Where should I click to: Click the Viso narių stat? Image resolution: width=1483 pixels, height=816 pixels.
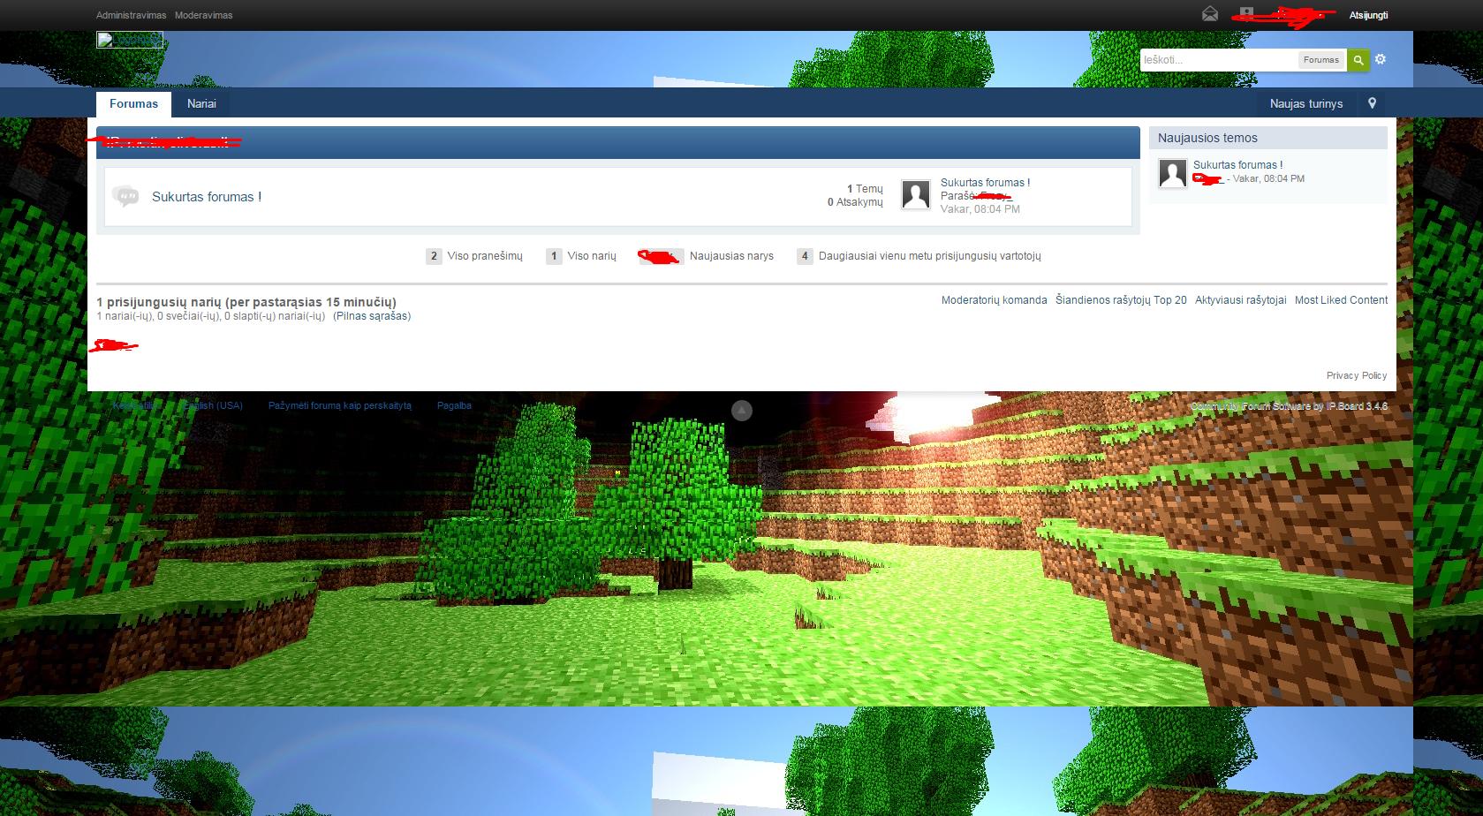(581, 256)
